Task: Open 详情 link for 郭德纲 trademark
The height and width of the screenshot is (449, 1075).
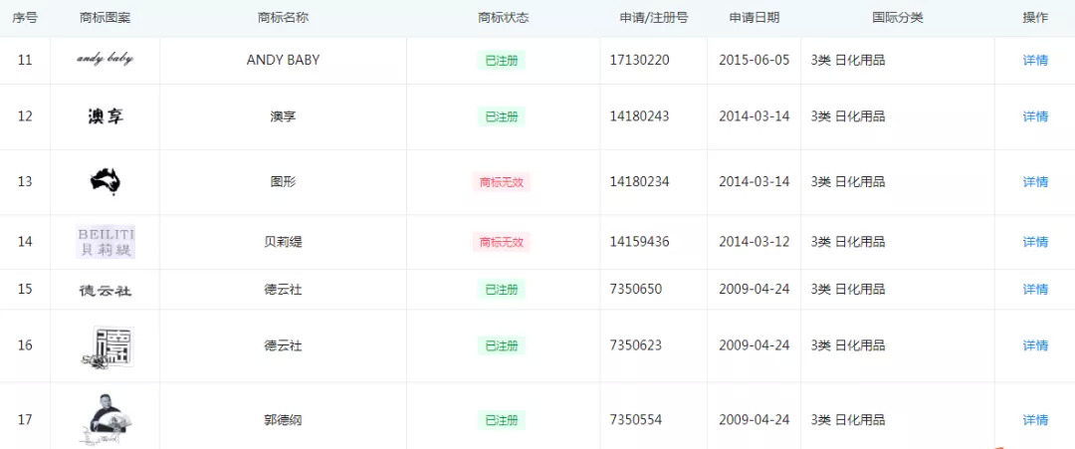Action: point(1035,419)
